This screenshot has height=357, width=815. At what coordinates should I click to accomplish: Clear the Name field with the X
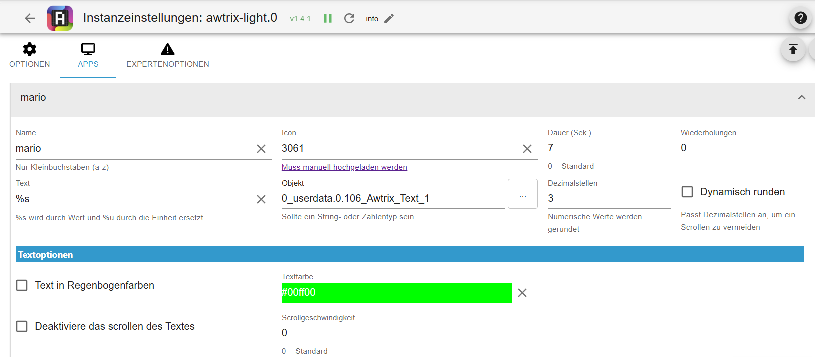click(x=261, y=149)
